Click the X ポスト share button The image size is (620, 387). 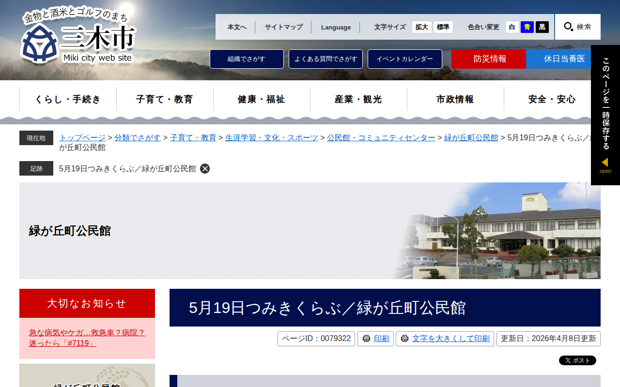[x=577, y=360]
